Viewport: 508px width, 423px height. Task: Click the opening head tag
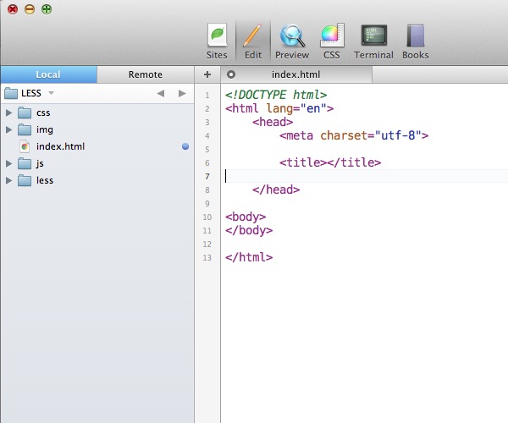(273, 122)
